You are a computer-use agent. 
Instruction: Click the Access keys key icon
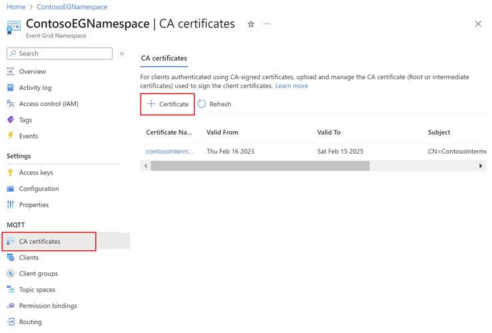pyautogui.click(x=11, y=172)
